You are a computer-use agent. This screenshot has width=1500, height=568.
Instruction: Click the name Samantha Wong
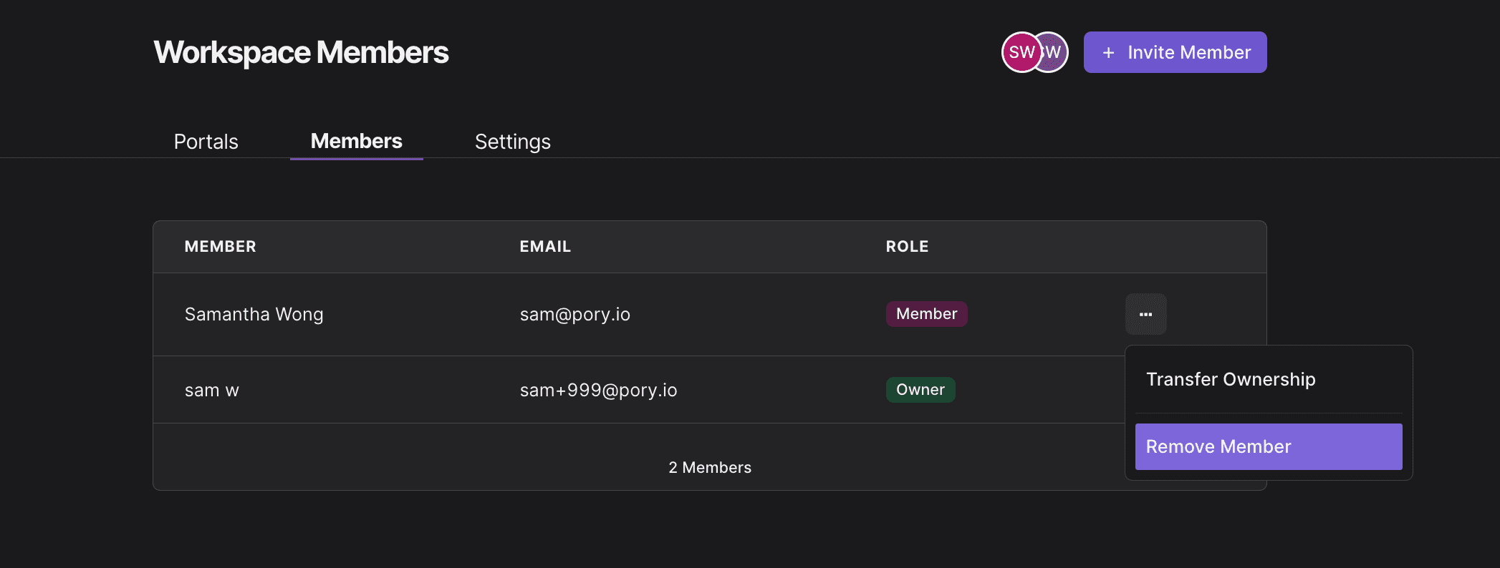coord(254,314)
